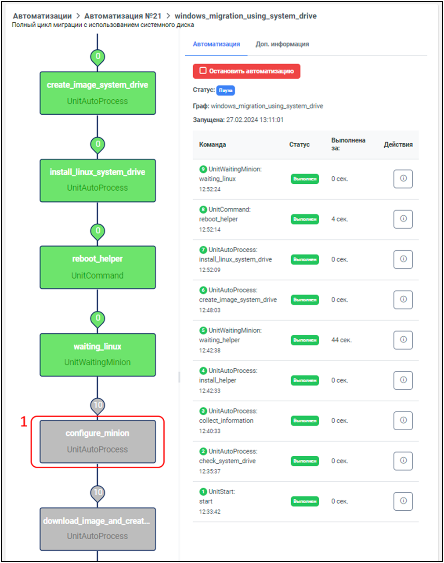Select the create_image_system_drive graph node
The height and width of the screenshot is (563, 444).
(97, 93)
